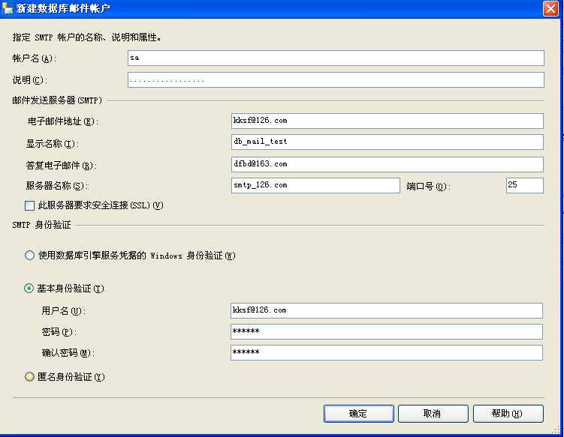Viewport: 564px width, 437px height.
Task: Click the 显示名称(I) label
Action: [x=52, y=144]
